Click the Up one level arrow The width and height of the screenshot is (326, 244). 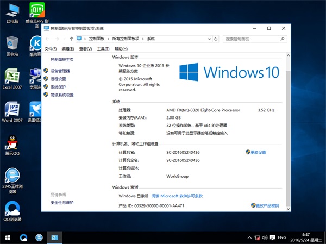[x=72, y=39]
